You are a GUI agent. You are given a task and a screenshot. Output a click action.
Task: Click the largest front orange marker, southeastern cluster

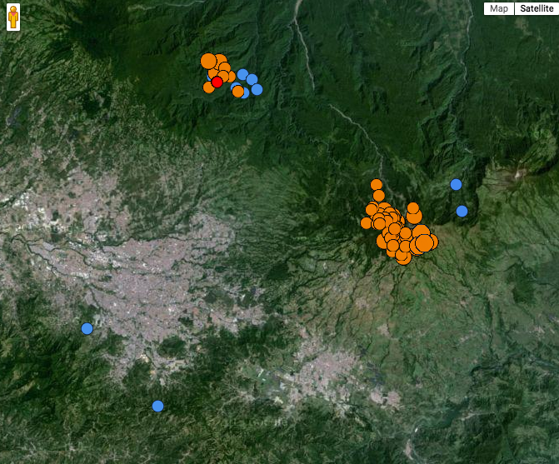(424, 242)
